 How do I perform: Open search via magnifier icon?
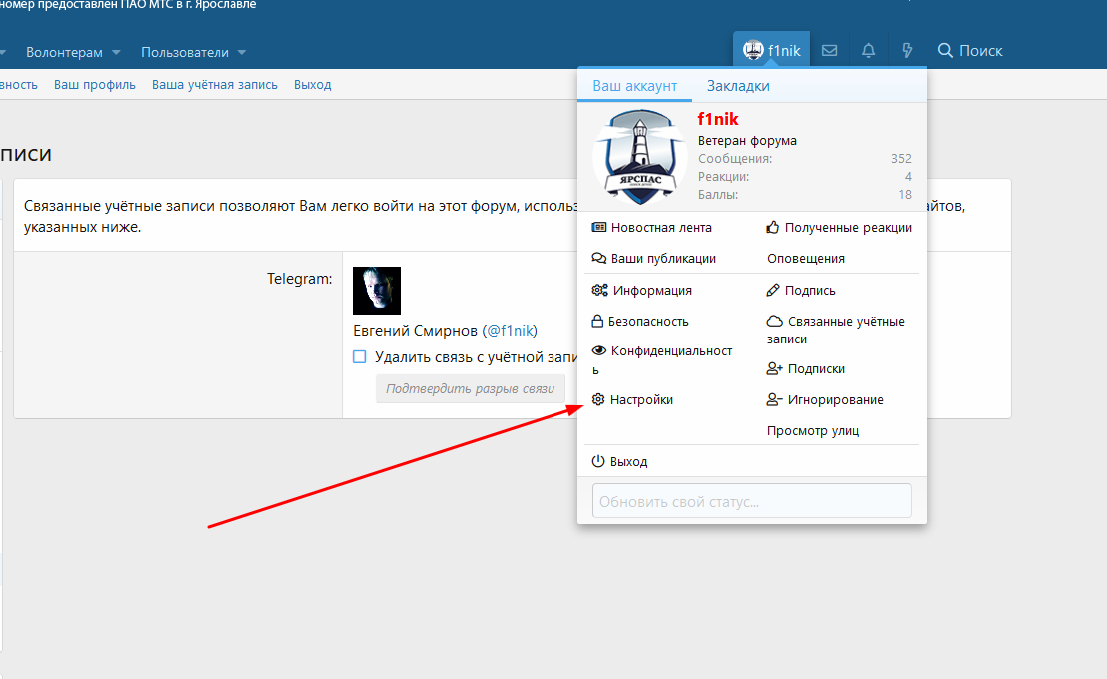coord(945,51)
